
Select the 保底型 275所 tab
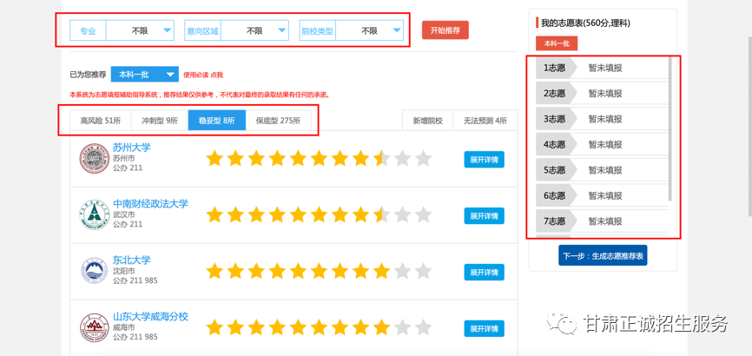coord(278,121)
